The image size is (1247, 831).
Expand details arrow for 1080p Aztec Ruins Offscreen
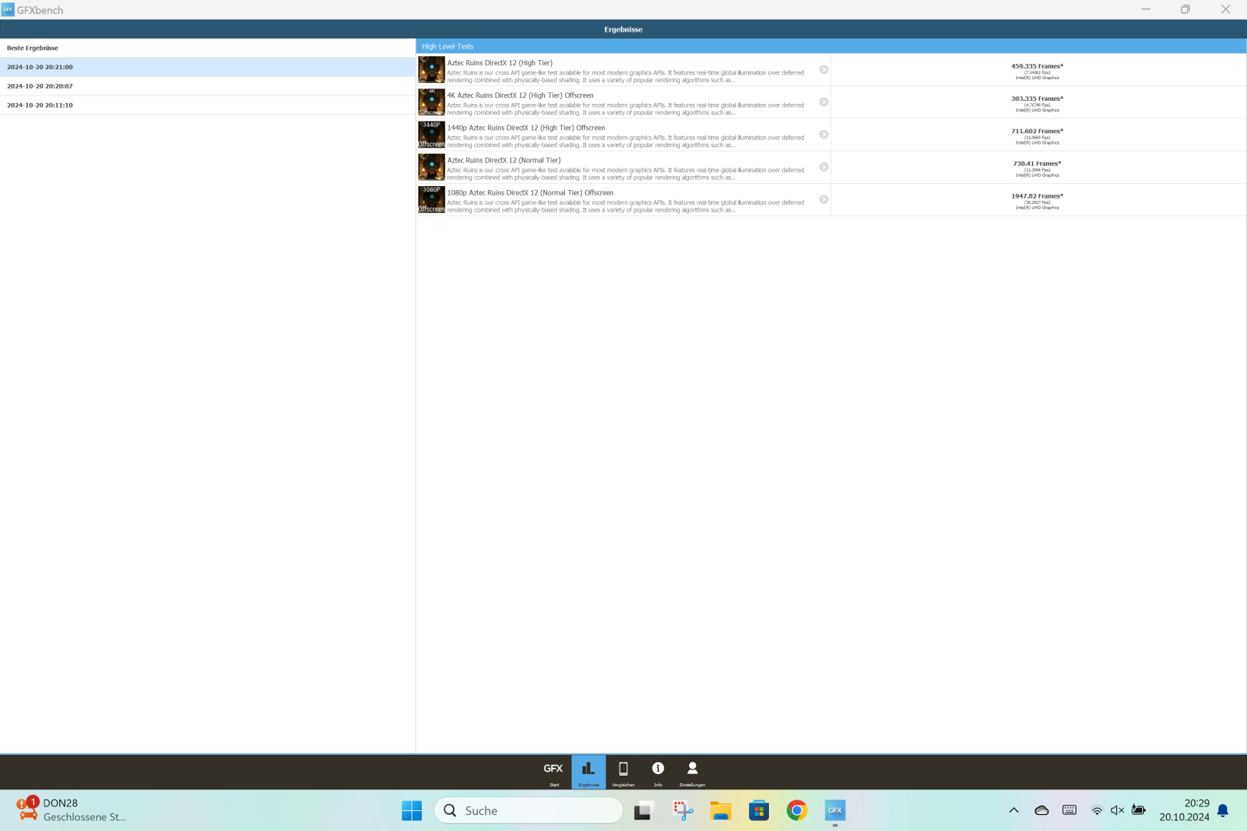coord(824,199)
